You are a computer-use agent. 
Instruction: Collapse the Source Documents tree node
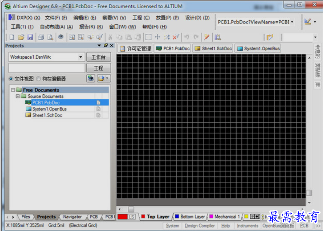[18, 96]
